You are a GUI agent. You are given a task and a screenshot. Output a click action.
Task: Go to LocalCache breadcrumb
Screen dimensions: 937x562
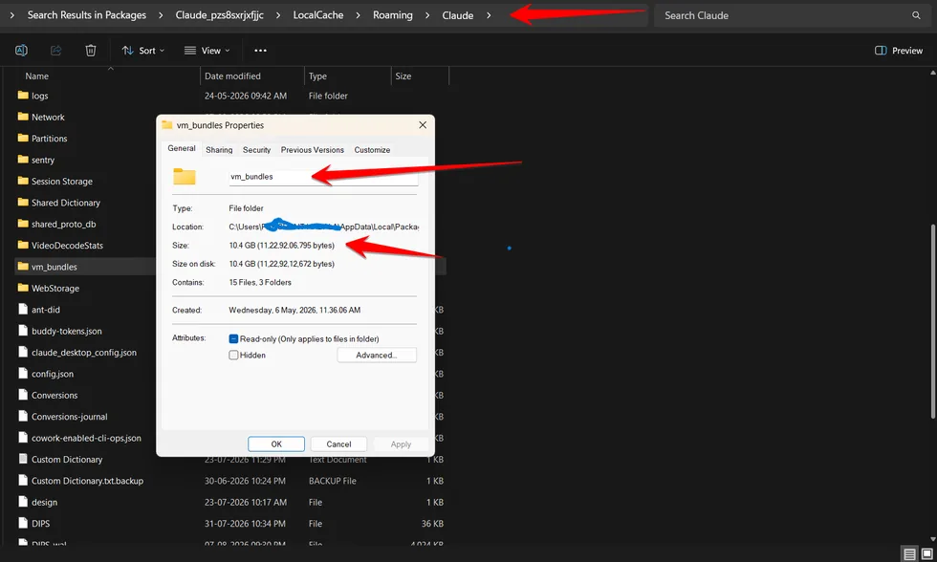click(317, 15)
